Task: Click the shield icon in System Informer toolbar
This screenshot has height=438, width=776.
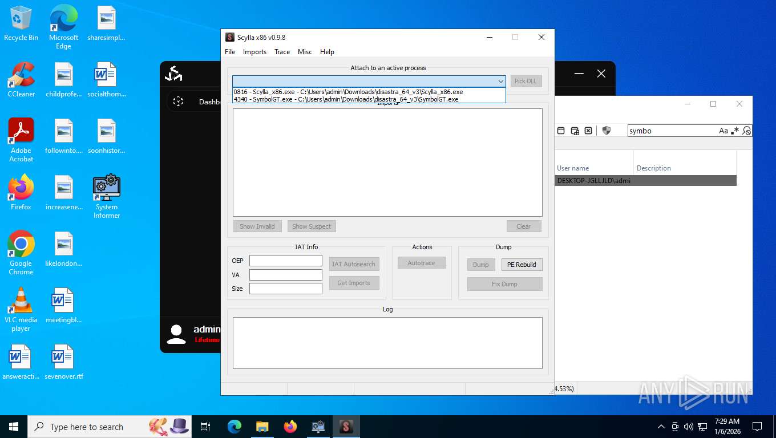Action: coord(607,131)
